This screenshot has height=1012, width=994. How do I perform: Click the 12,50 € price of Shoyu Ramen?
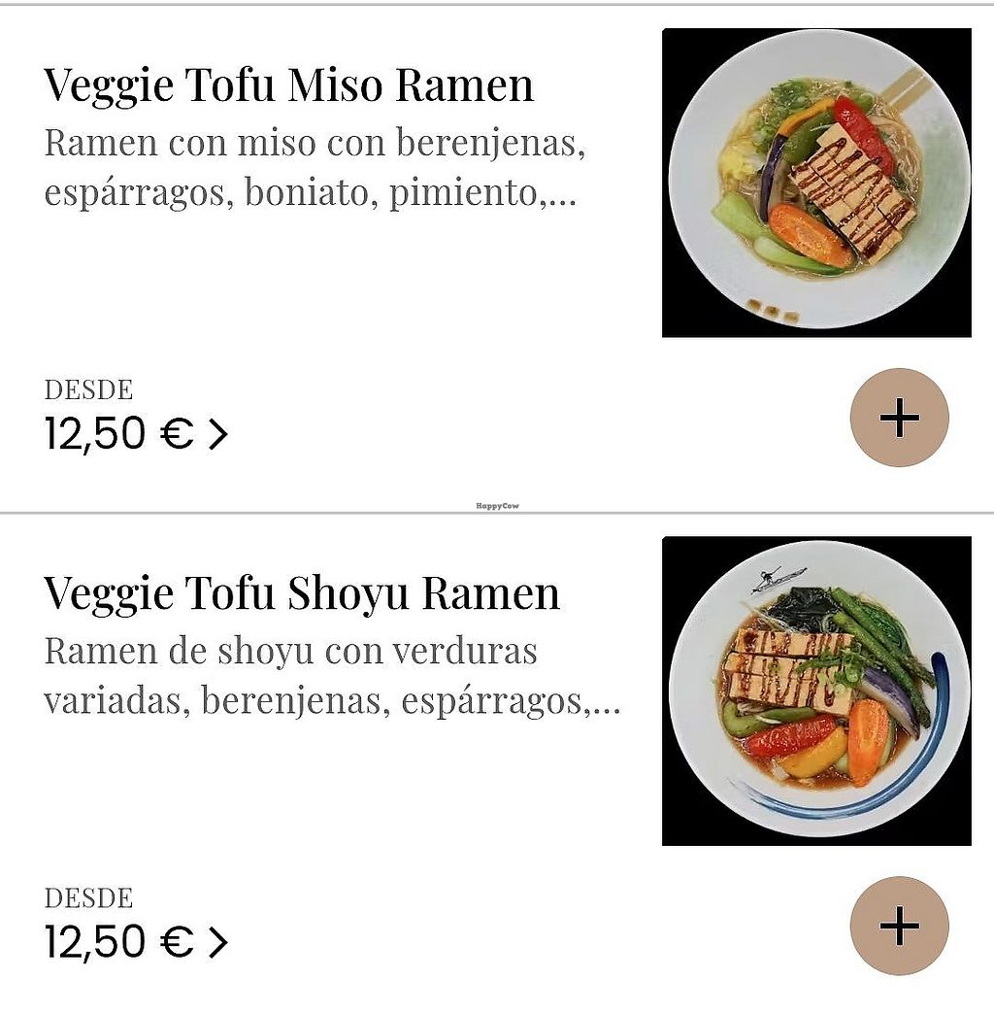118,943
